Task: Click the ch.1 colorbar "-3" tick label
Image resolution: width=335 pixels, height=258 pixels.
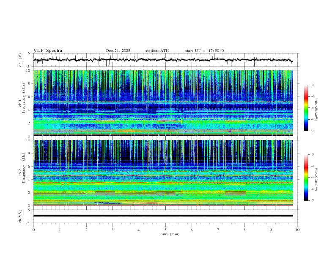Action: click(312, 85)
